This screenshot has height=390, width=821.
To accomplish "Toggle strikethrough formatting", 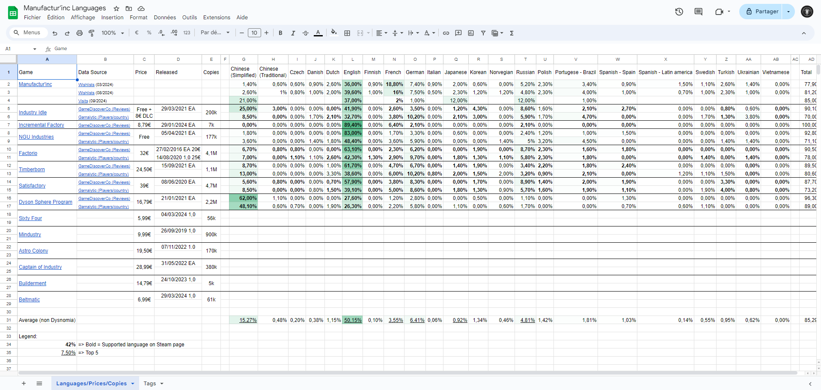I will (x=305, y=33).
